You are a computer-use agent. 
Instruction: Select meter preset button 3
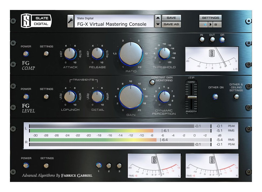coord(119,166)
